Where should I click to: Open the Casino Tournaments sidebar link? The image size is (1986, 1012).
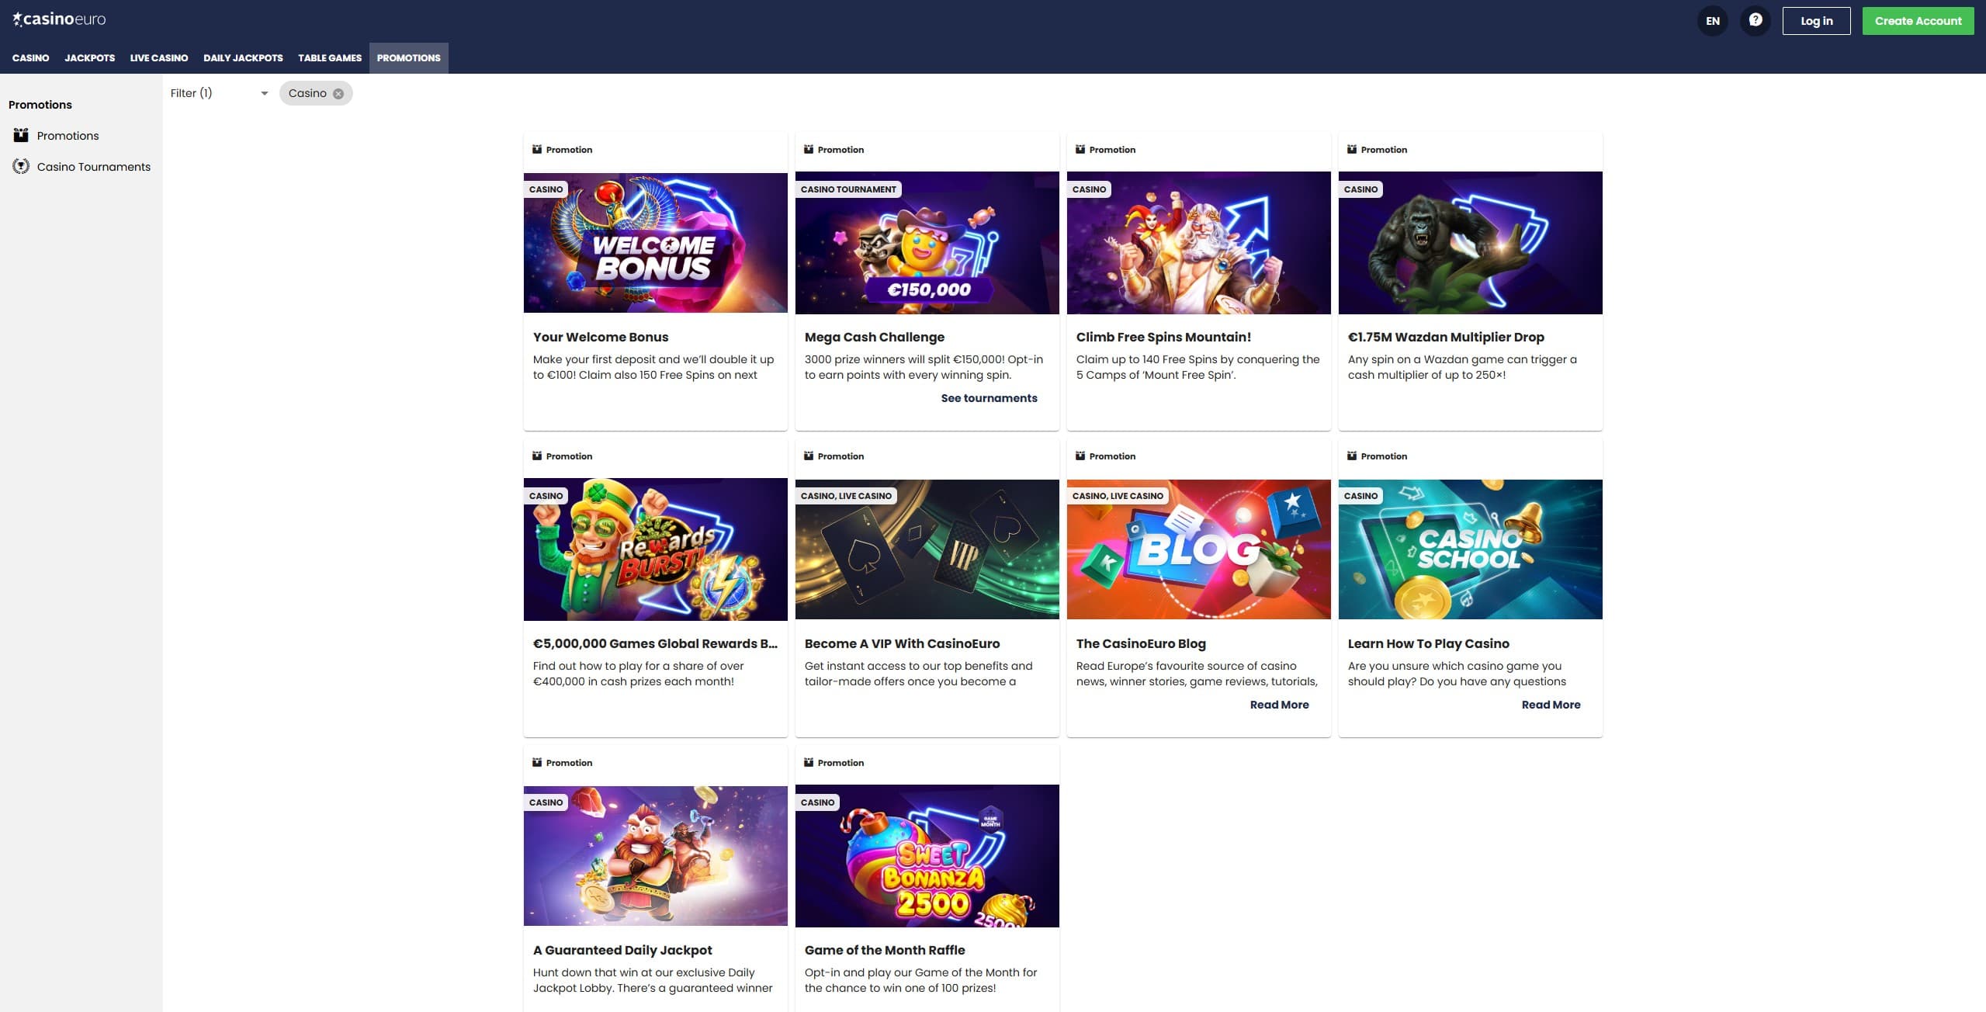(x=93, y=167)
